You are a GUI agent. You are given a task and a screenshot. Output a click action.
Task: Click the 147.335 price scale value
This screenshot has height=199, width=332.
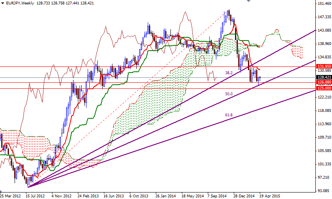324,17
